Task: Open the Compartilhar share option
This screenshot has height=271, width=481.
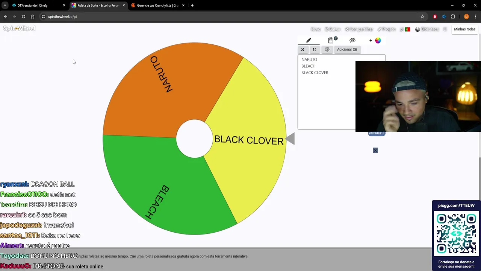Action: pos(359,29)
